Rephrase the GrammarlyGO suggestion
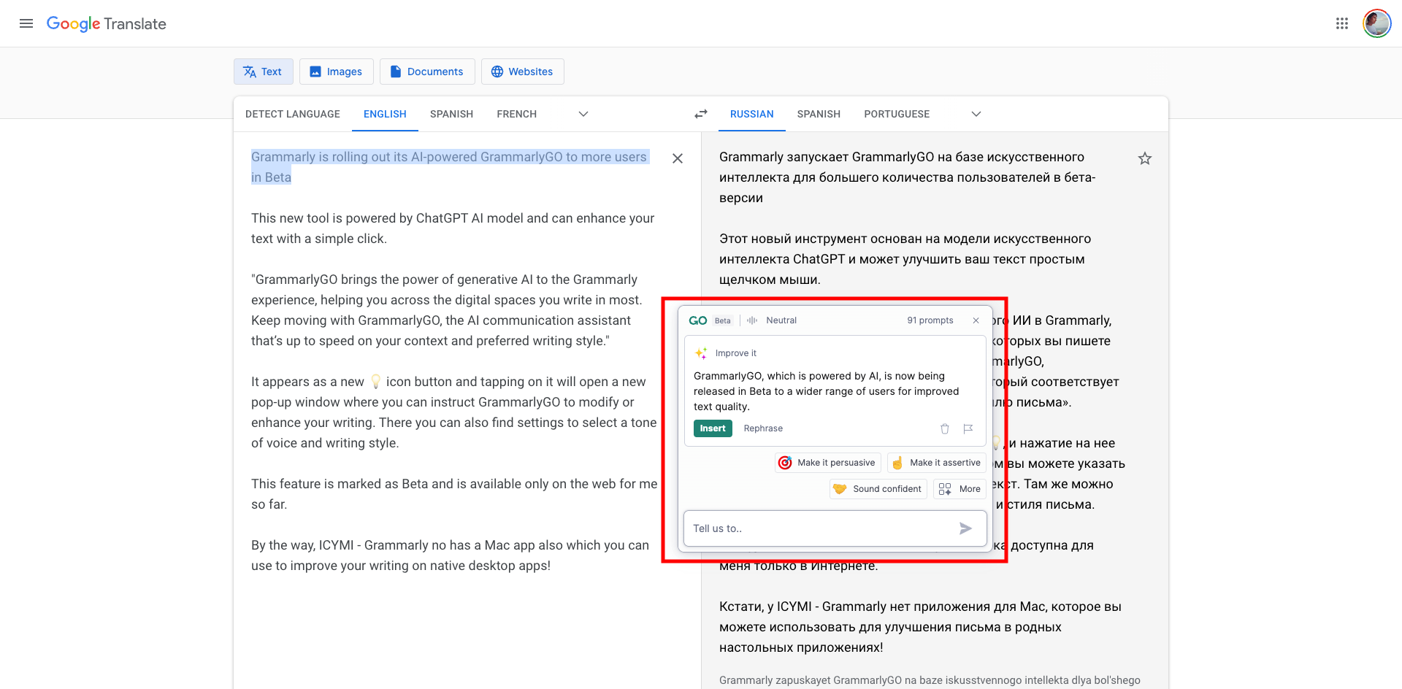Viewport: 1402px width, 689px height. coord(763,428)
